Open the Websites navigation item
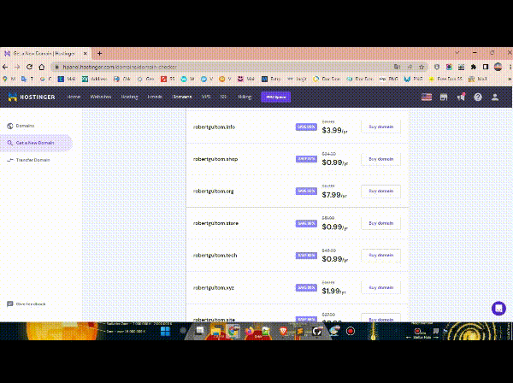This screenshot has height=383, width=513. [101, 97]
